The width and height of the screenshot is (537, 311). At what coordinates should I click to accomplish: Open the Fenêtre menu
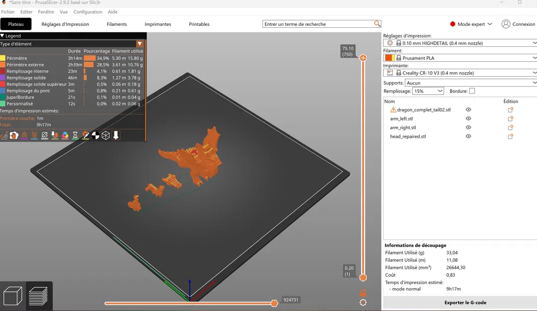coord(46,11)
